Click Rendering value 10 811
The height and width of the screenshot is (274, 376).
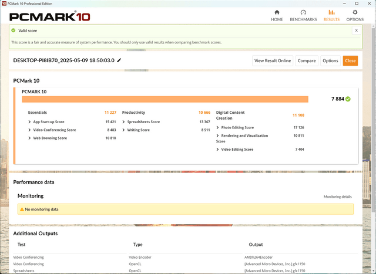[298, 136]
